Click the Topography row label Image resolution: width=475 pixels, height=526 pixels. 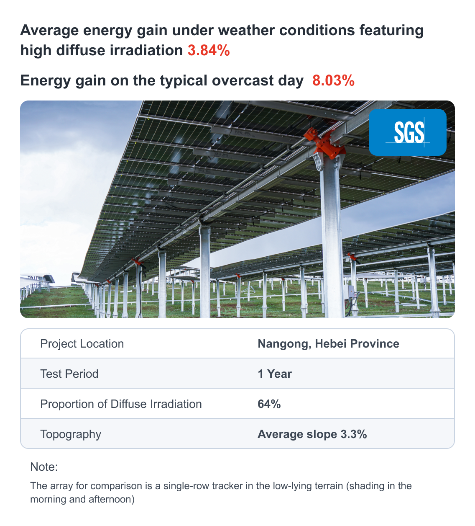(71, 434)
